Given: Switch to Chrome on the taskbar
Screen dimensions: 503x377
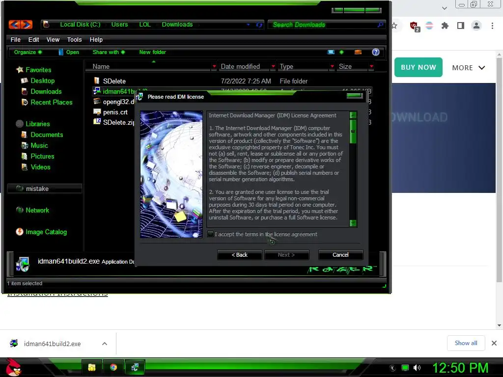Looking at the screenshot, I should click(113, 367).
